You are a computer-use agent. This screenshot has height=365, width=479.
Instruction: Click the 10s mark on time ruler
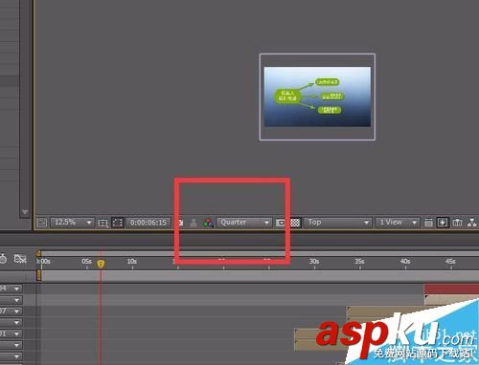coord(132,262)
